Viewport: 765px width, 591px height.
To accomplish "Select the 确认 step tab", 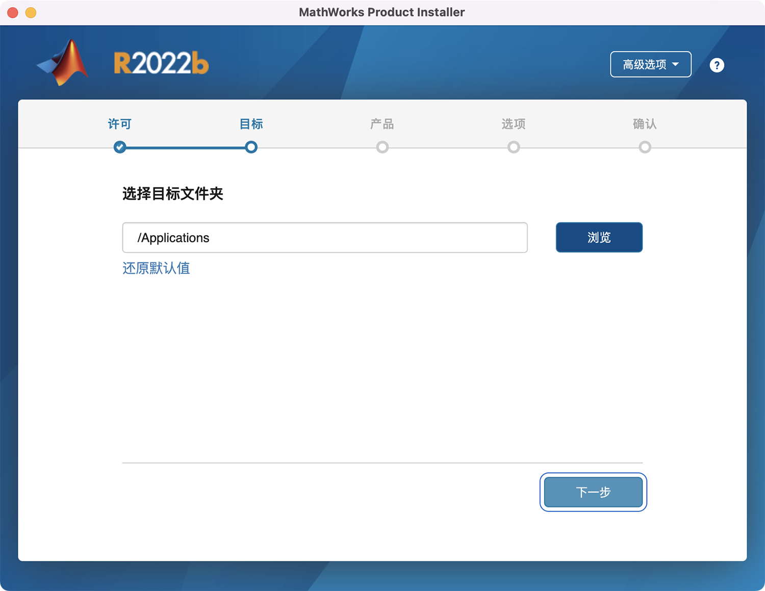I will click(x=645, y=124).
